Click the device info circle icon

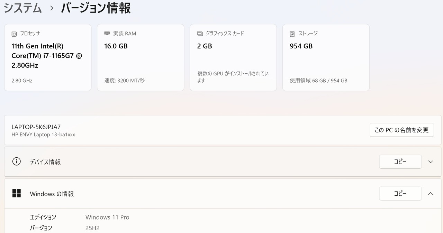click(x=16, y=161)
